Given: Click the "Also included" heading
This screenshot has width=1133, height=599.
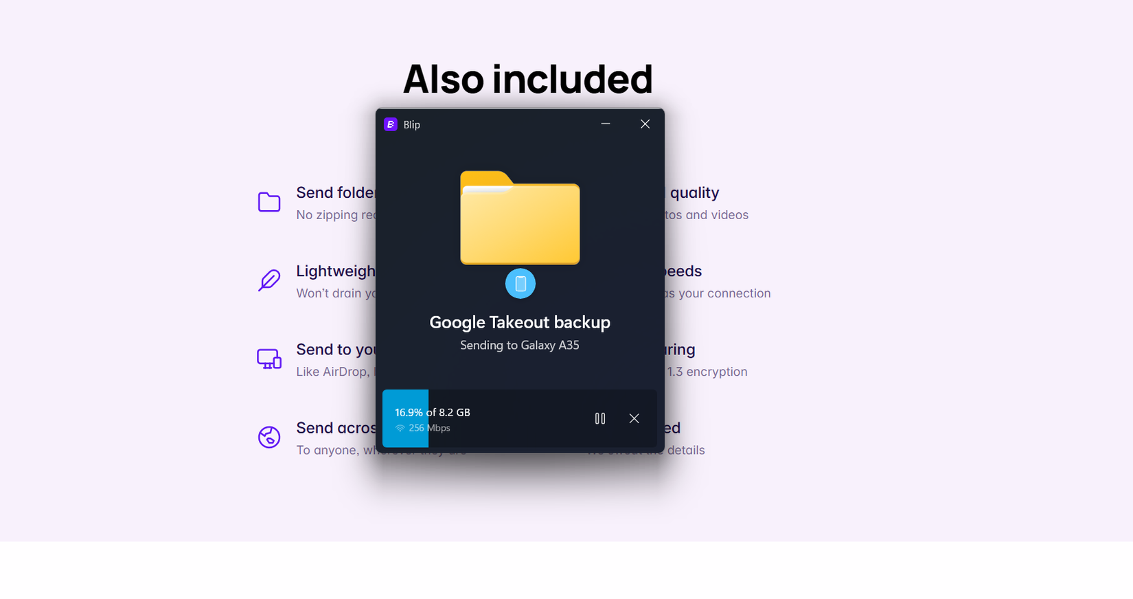Looking at the screenshot, I should [x=528, y=79].
